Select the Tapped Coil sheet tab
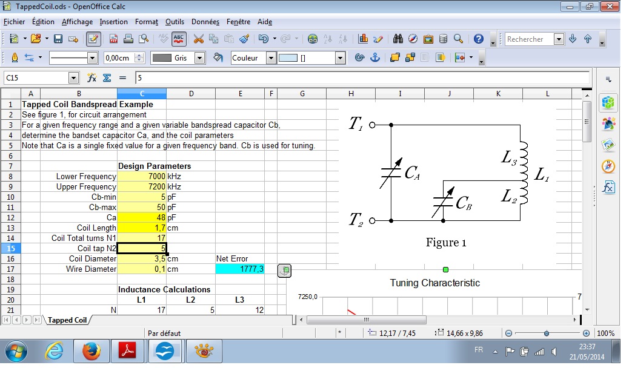This screenshot has height=368, width=629. (x=67, y=320)
